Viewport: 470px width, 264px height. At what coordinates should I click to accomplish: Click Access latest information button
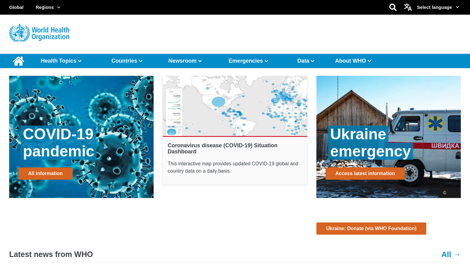(x=365, y=174)
